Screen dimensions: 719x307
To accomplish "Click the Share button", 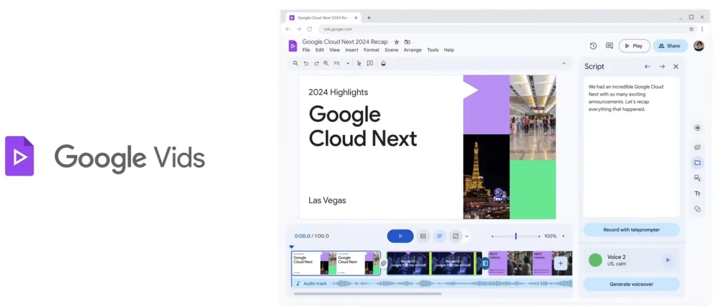I will 670,46.
